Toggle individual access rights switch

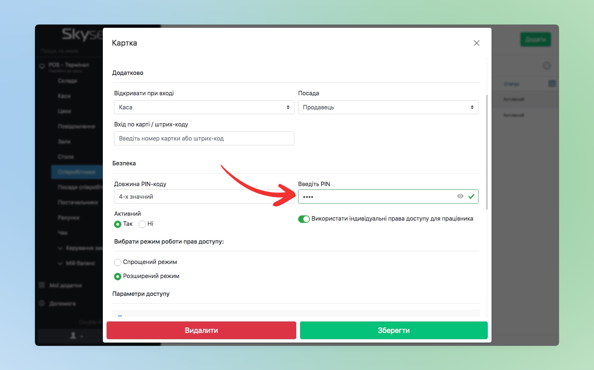click(304, 219)
